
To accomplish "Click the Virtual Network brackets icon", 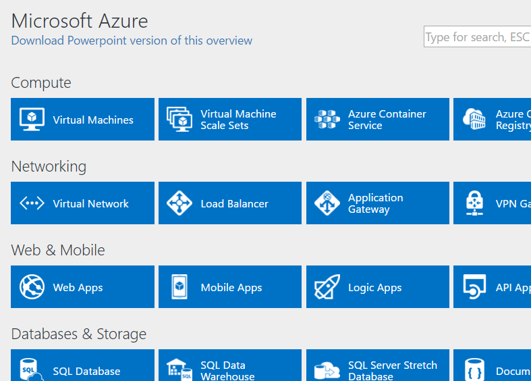I will pos(32,203).
